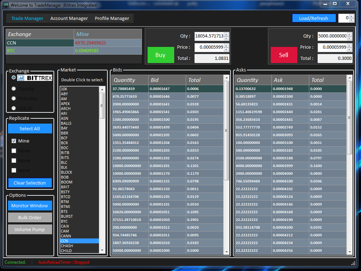Viewport: 361px width, 271px height.
Task: Click the Bid column header in Bids
Action: coord(167,80)
